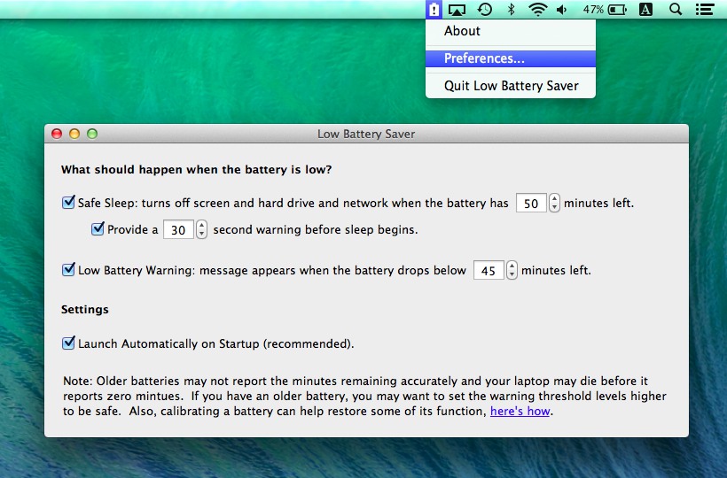Close the Low Battery Saver window

(x=57, y=134)
